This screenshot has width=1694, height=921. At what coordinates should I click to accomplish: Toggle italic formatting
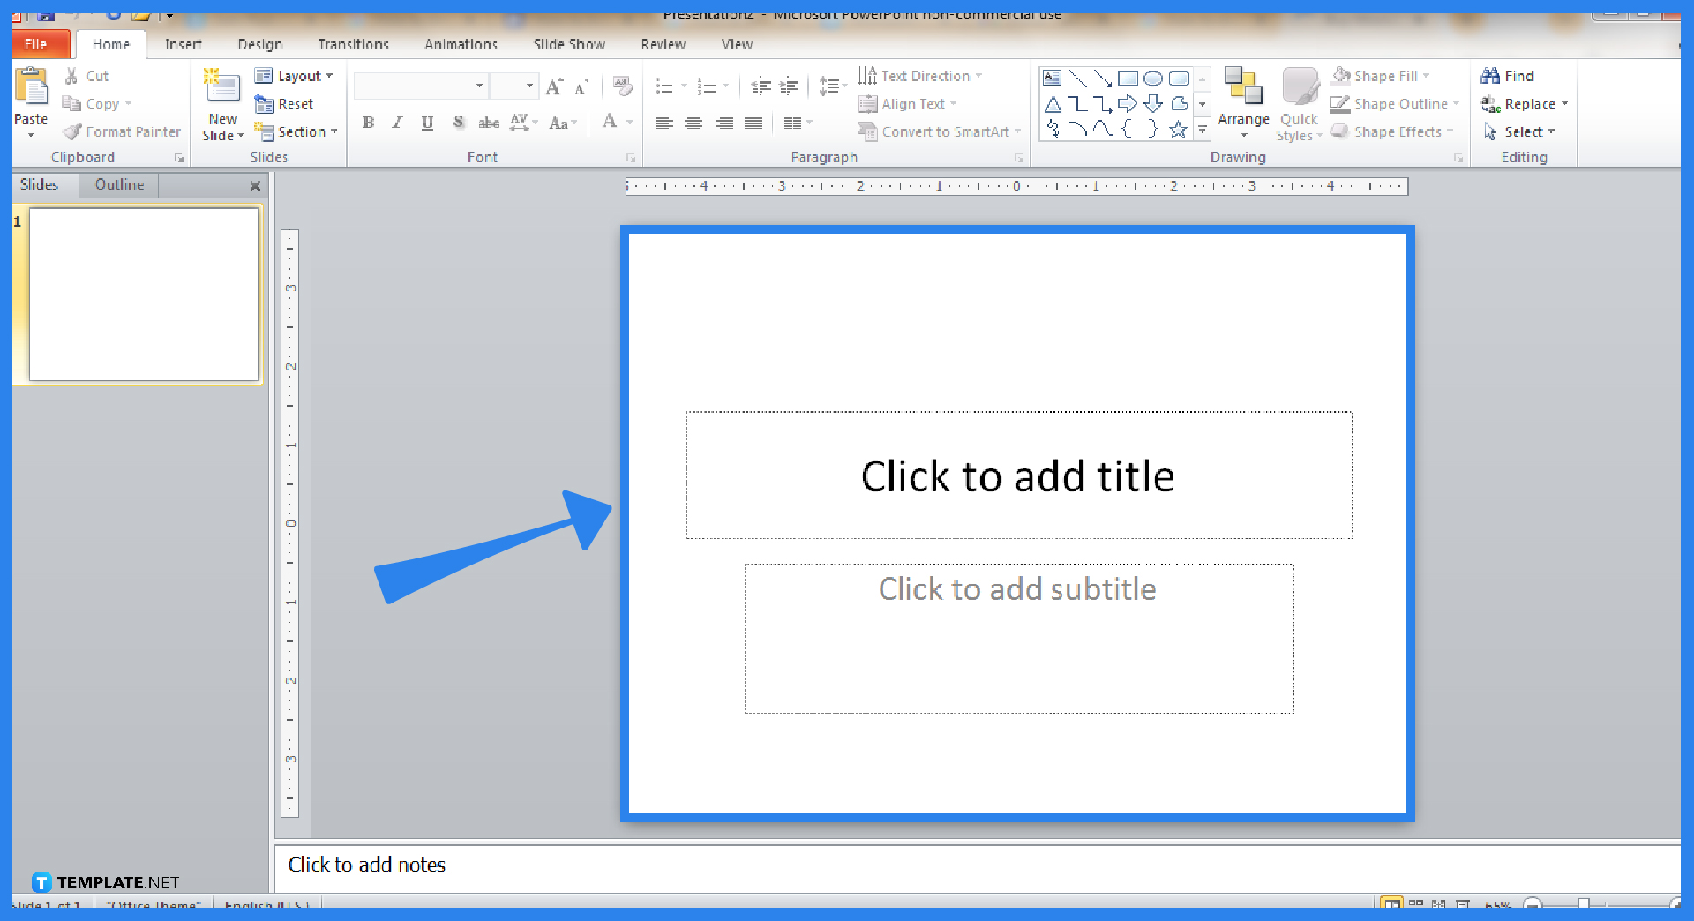(397, 123)
